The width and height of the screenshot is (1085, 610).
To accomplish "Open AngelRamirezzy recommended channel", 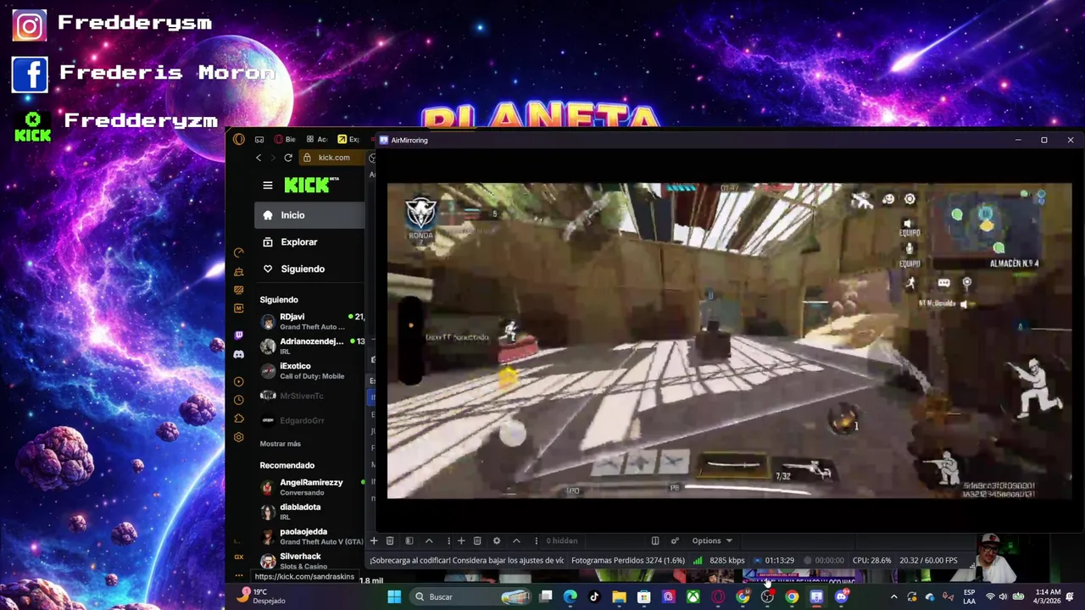I will pos(311,487).
